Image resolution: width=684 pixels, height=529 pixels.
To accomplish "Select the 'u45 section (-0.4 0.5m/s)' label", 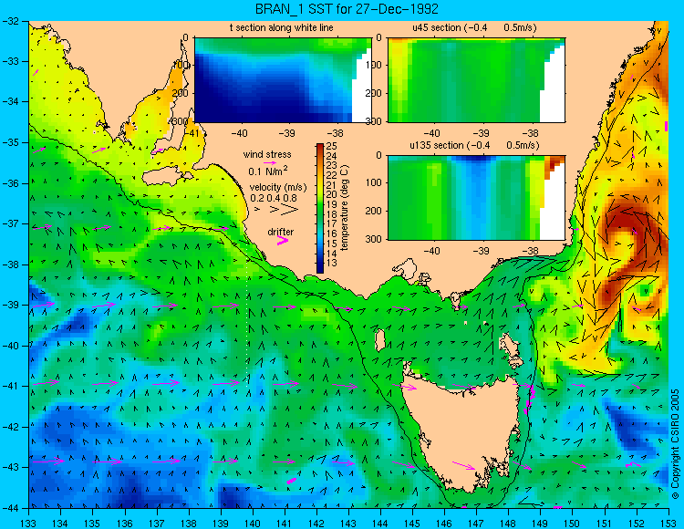I will [x=474, y=28].
